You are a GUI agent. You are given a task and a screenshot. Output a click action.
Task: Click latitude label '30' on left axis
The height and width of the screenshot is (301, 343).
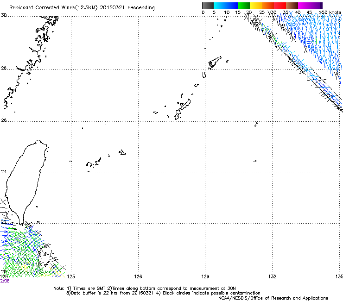[x=4, y=15]
